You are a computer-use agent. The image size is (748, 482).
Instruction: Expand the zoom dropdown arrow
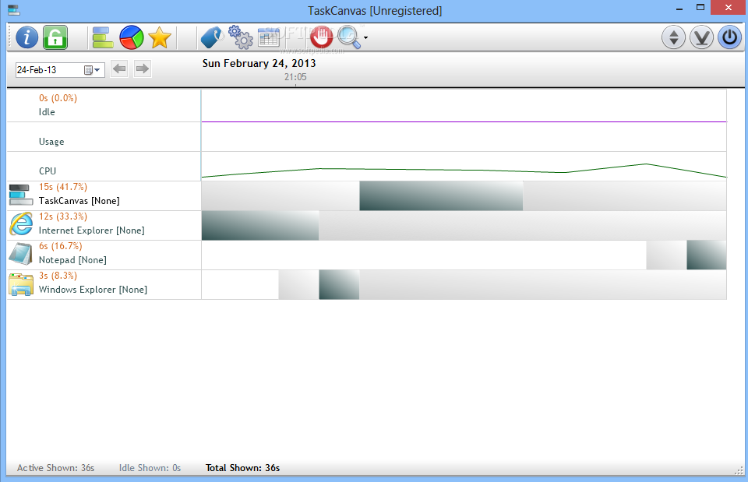366,37
